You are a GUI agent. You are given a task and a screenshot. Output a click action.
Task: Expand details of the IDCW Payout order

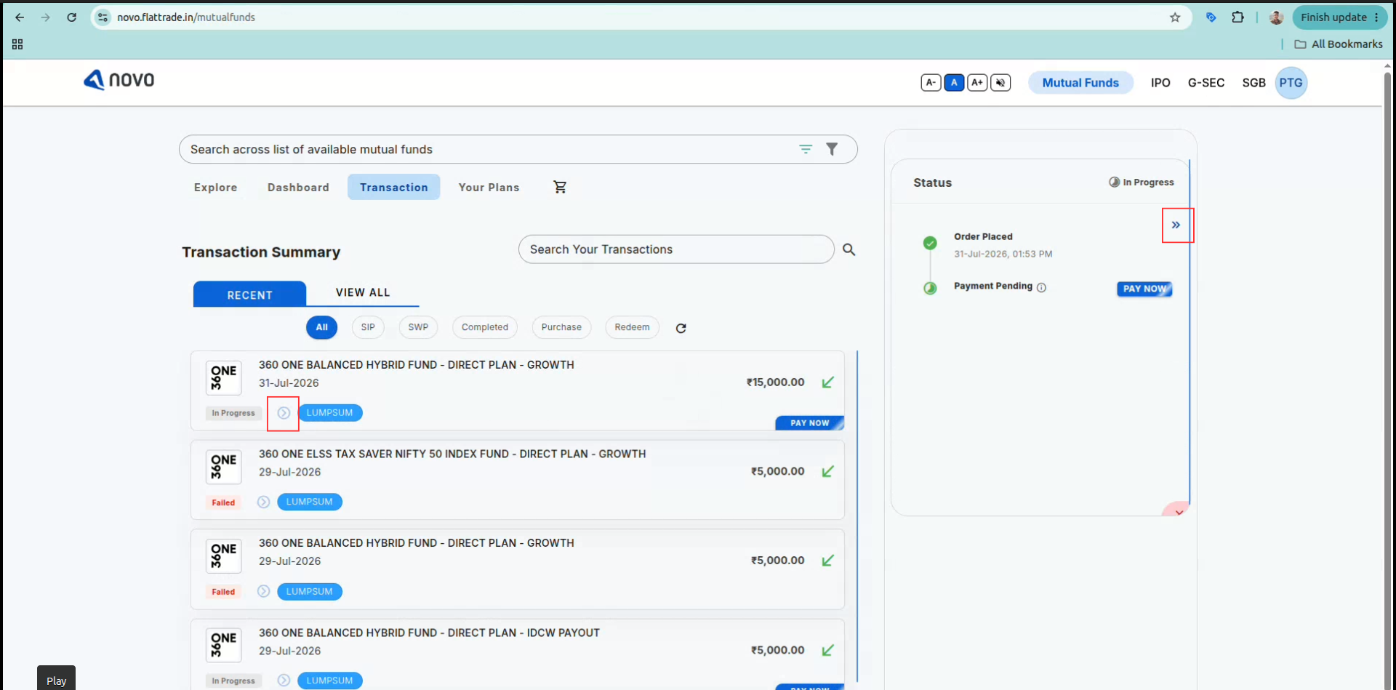click(x=284, y=681)
